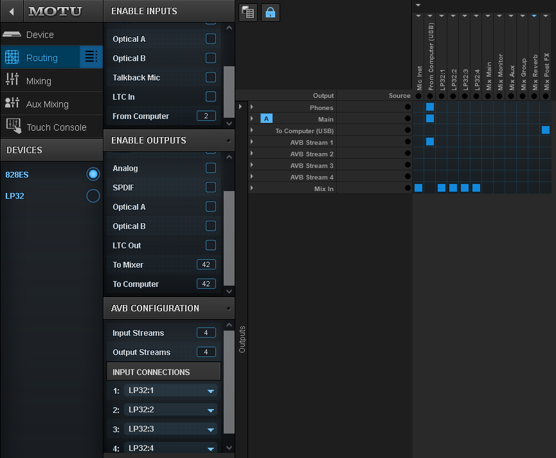Expand the Phones output row
Screen dimensions: 556x458
[252, 107]
